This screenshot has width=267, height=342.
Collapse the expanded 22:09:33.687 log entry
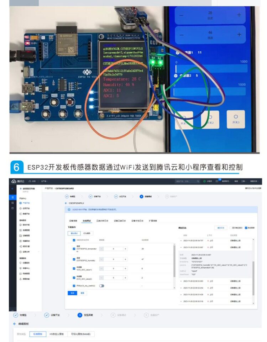click(181, 247)
